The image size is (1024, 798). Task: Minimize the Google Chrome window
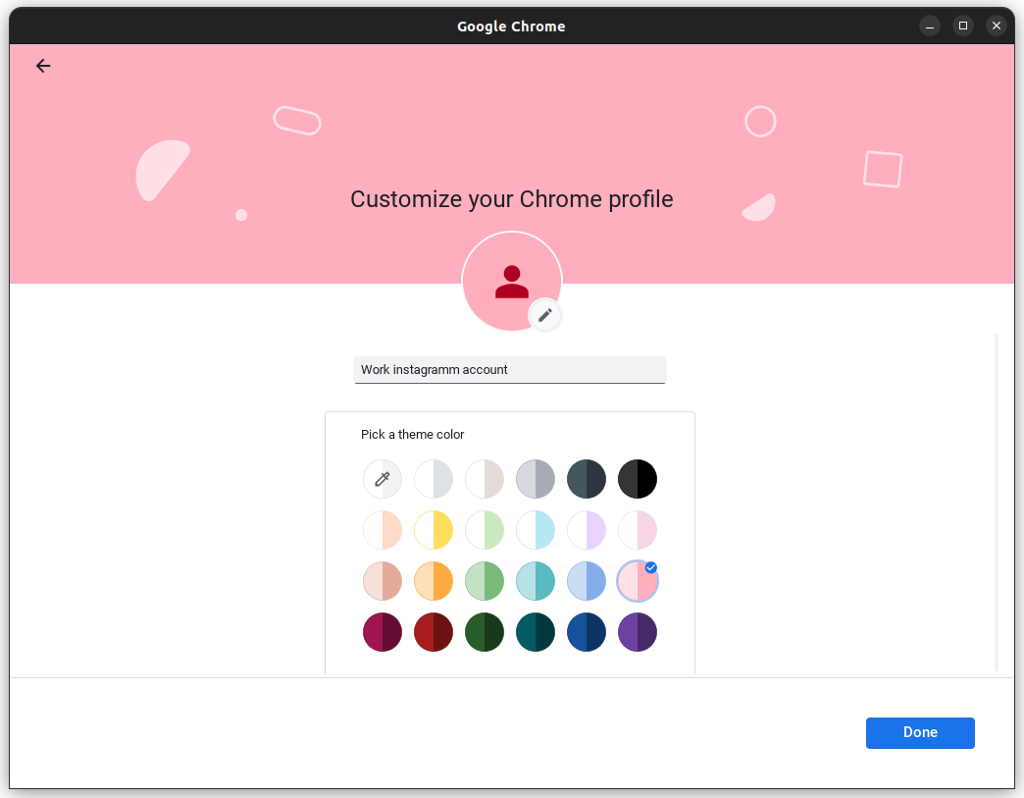pos(929,27)
